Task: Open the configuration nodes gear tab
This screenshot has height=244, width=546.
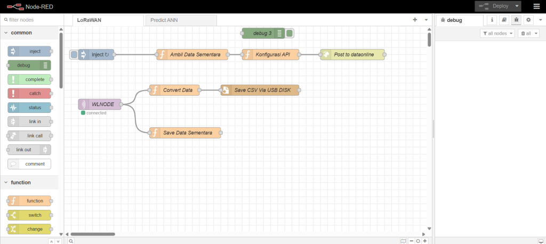Action: tap(528, 20)
